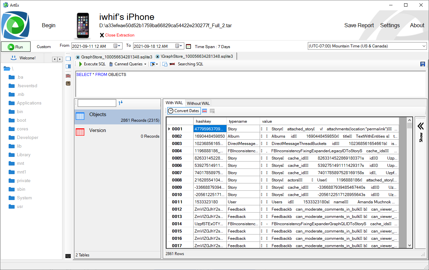
Task: Click the single-pane layout icon
Action: tap(68, 59)
